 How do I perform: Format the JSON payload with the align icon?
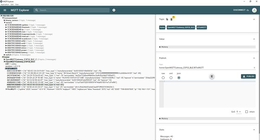click(x=212, y=76)
